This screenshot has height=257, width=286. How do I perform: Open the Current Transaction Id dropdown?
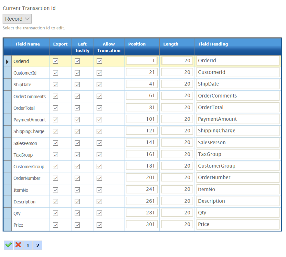pos(17,19)
